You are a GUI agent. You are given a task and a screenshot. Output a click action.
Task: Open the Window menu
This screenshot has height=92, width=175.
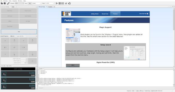[x=20, y=1]
